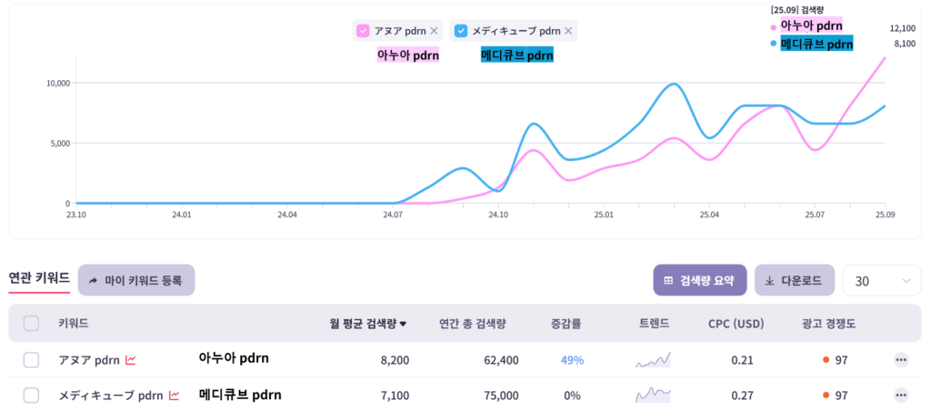Open trend chart icon beside アヌア pdrn
This screenshot has width=931, height=411.
[131, 360]
